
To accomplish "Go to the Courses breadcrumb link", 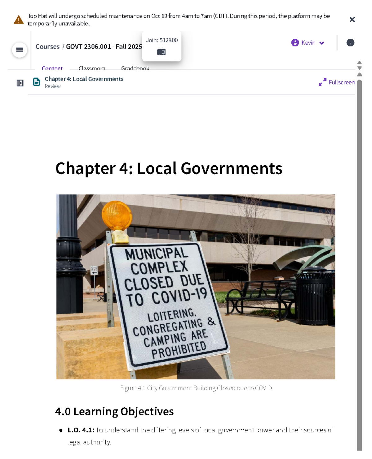I will coord(47,47).
